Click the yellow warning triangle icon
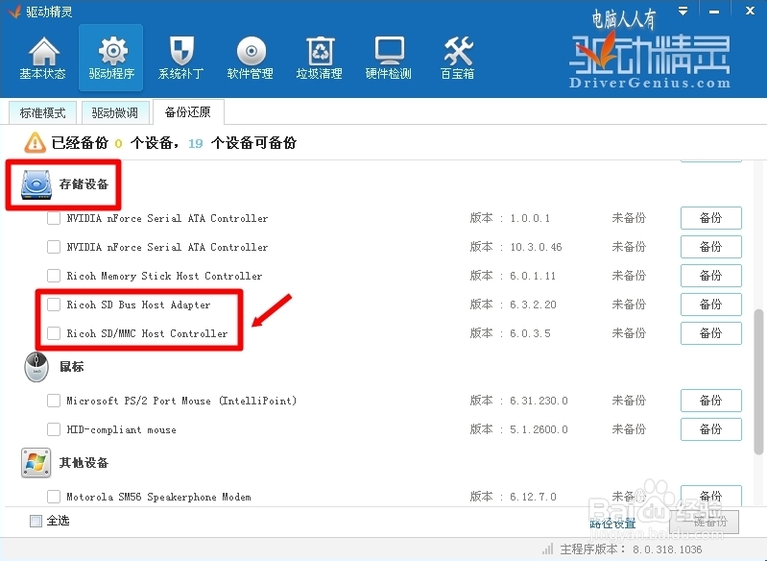The height and width of the screenshot is (561, 767). pos(35,142)
